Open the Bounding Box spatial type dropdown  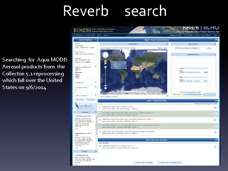pos(107,48)
